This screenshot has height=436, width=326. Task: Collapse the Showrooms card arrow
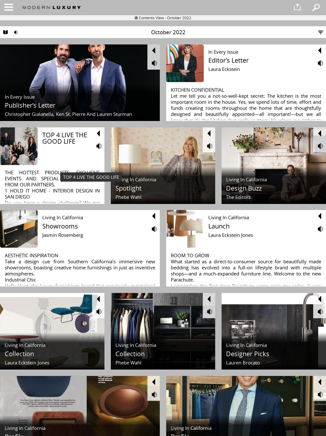click(154, 216)
